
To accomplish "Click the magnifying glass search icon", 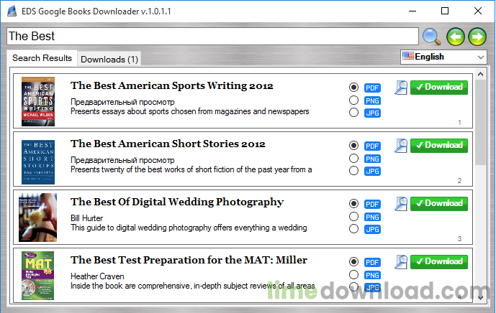I will 431,36.
